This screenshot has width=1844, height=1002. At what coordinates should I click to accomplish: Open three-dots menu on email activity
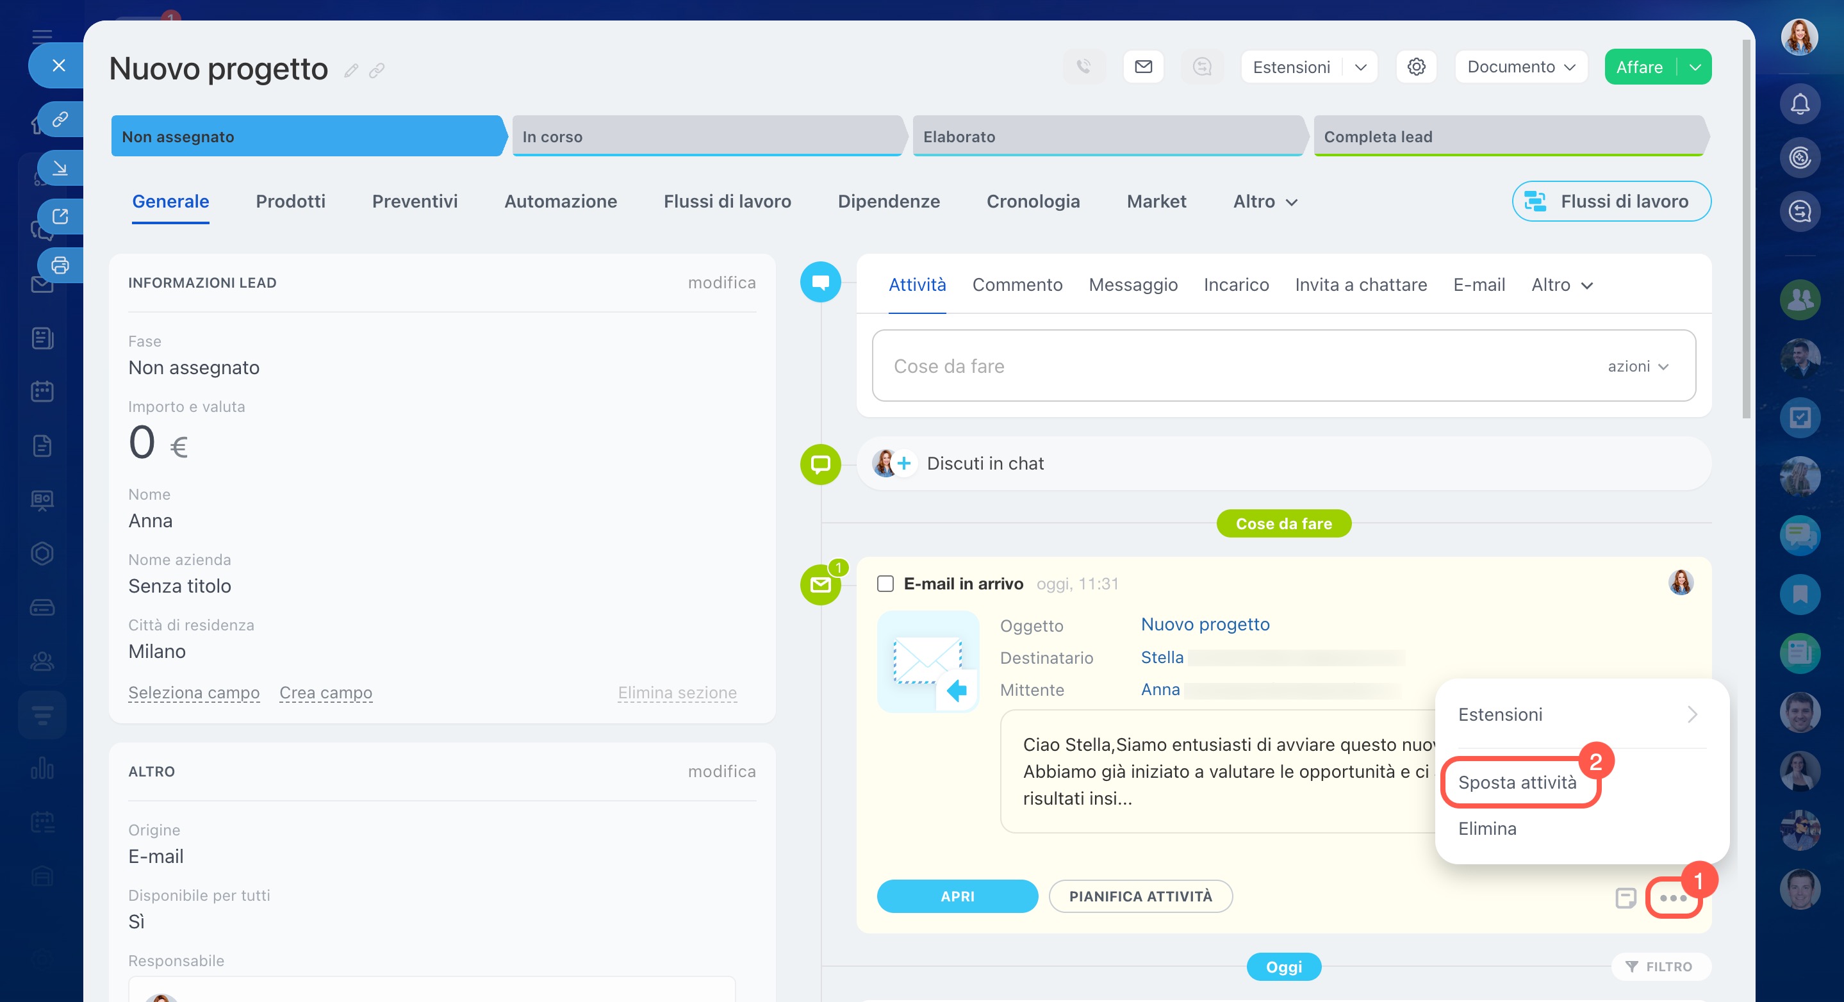point(1673,898)
